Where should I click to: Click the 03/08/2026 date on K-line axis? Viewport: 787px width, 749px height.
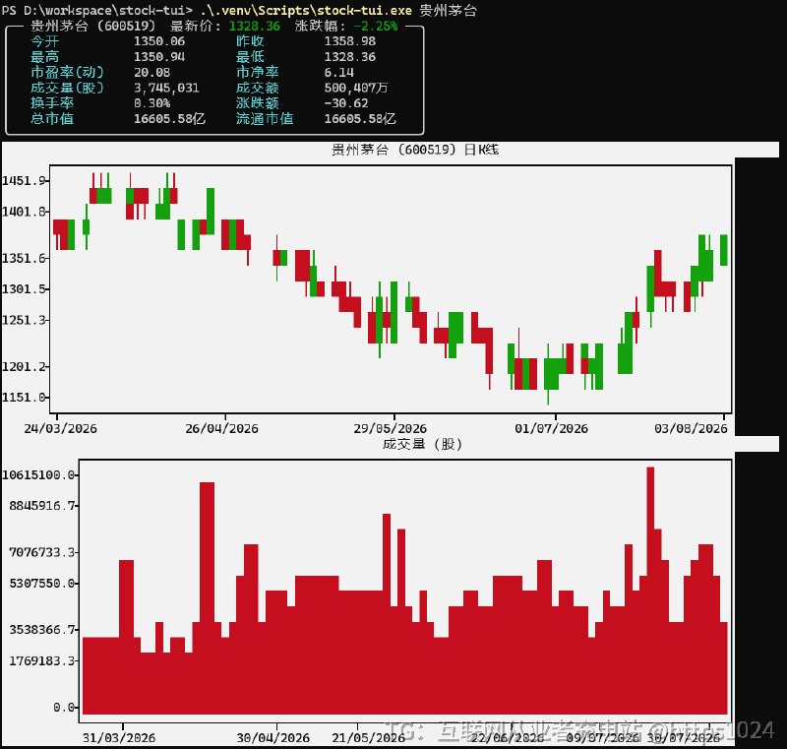[691, 429]
